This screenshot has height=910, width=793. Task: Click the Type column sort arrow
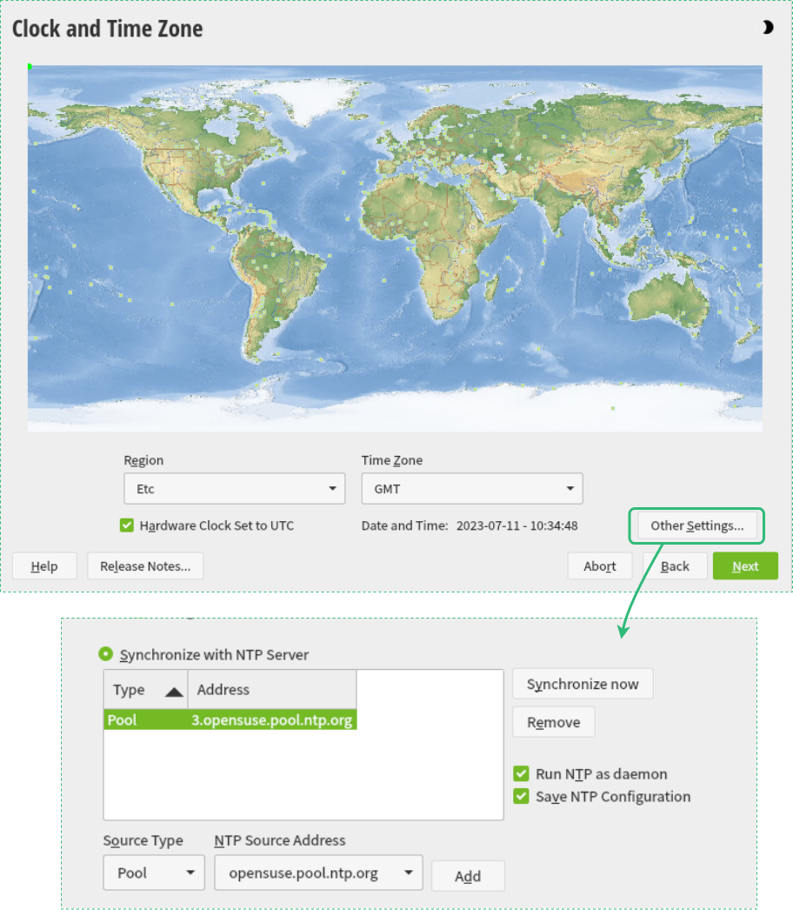coord(174,691)
